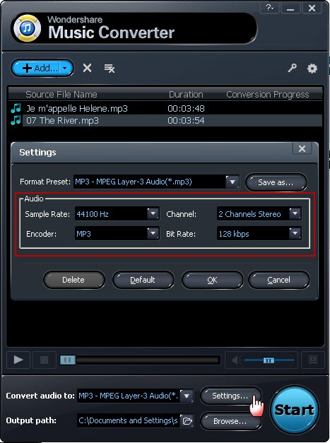Remove selected file with X icon
The height and width of the screenshot is (443, 330).
click(x=88, y=68)
